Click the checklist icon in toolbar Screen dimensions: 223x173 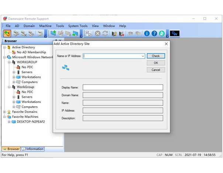[x=89, y=34]
